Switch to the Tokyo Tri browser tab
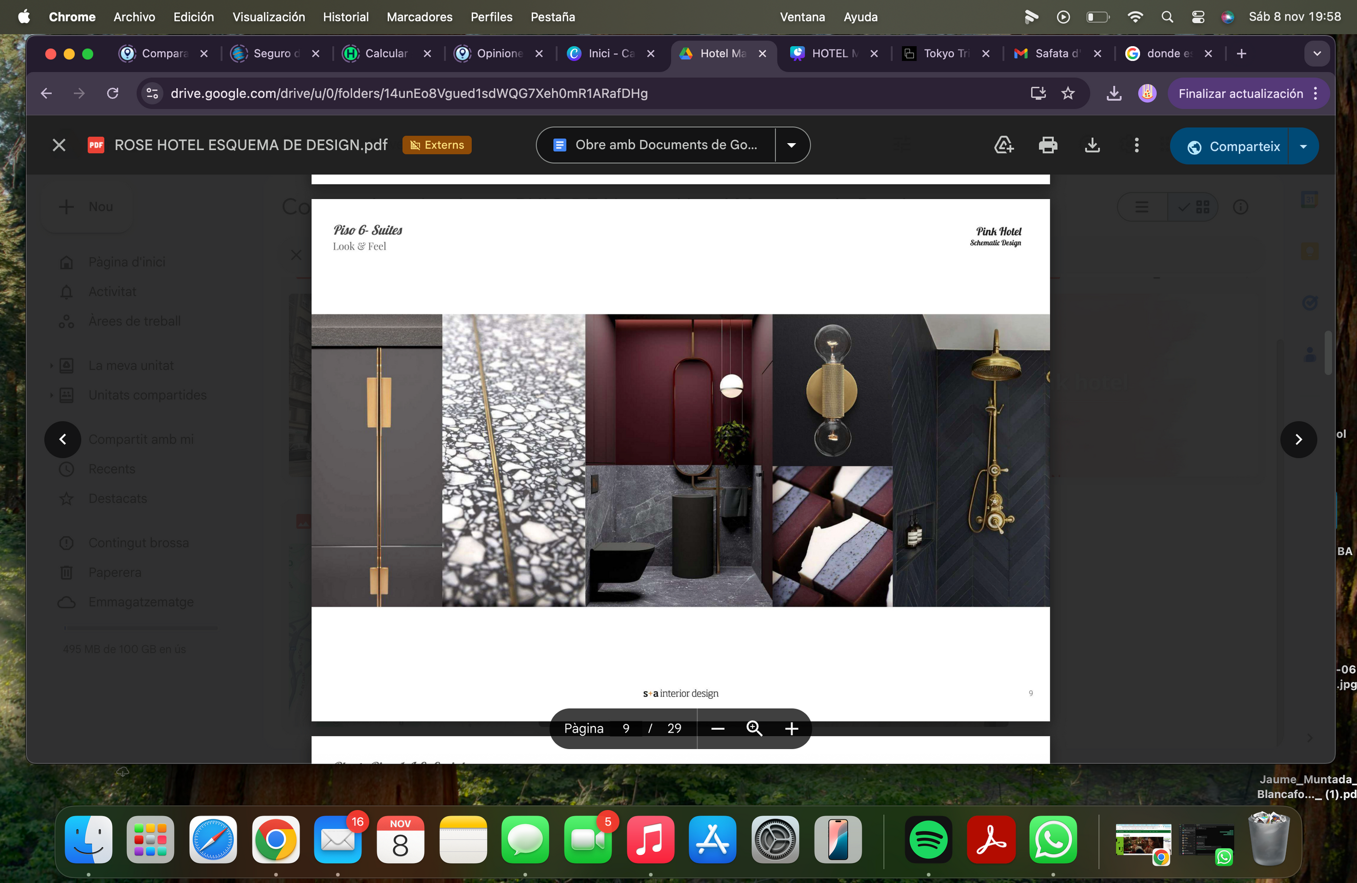The height and width of the screenshot is (883, 1357). (945, 54)
